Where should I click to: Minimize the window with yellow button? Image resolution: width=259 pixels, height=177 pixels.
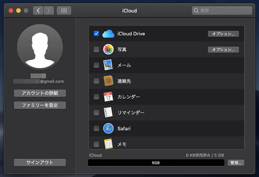point(18,11)
